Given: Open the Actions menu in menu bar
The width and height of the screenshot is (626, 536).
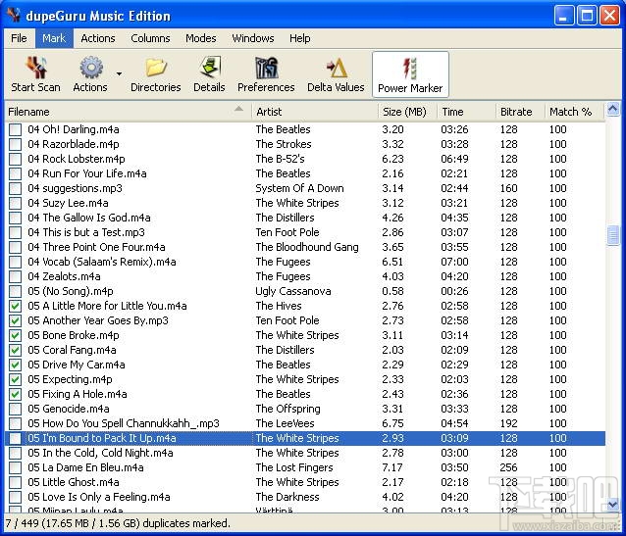Looking at the screenshot, I should click(98, 38).
